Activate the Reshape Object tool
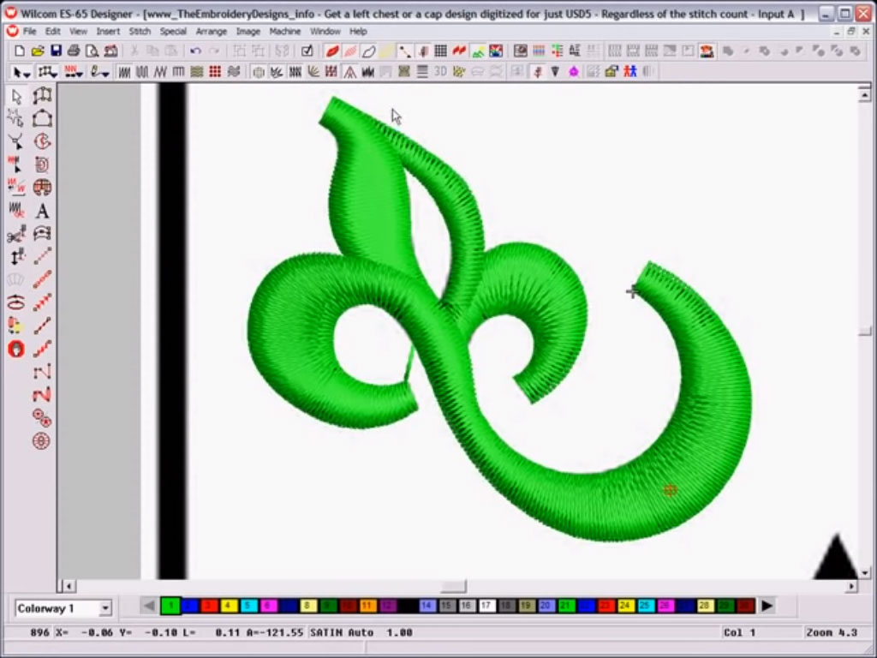This screenshot has height=658, width=877. point(15,119)
